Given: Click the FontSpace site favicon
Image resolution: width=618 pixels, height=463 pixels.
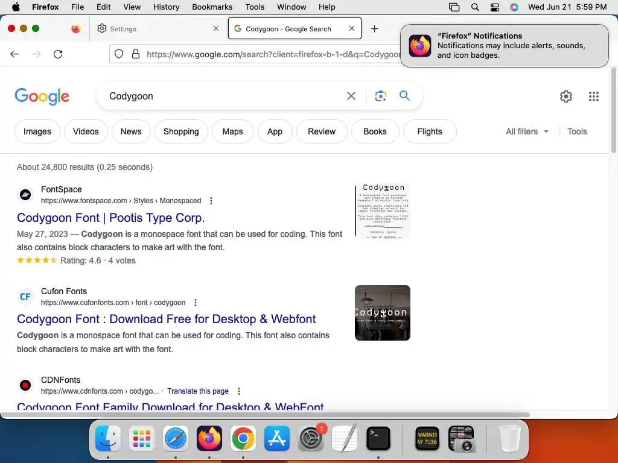Looking at the screenshot, I should point(25,195).
